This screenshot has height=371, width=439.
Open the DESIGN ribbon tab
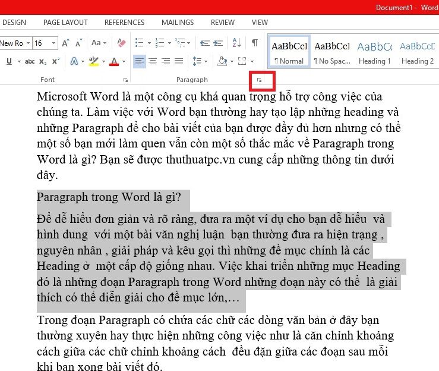14,23
